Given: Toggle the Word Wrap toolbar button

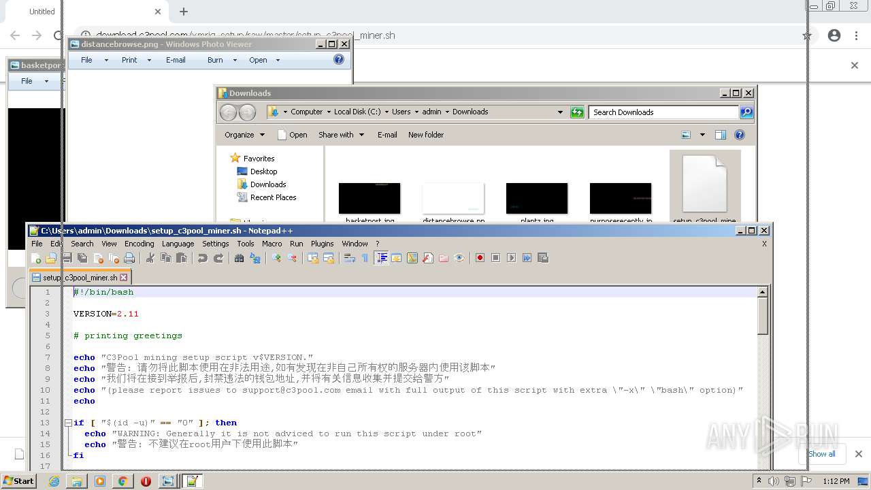Looking at the screenshot, I should 350,258.
